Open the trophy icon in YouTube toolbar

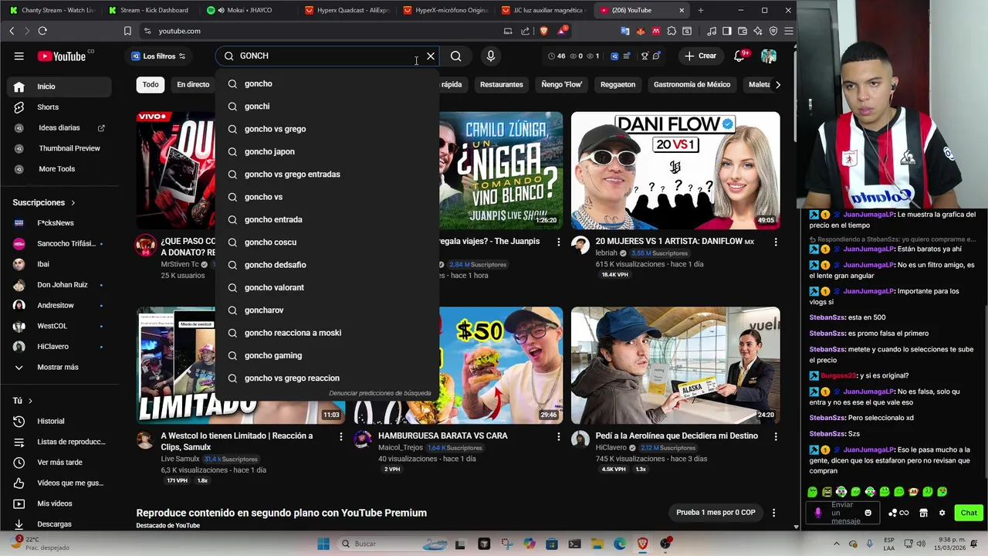pyautogui.click(x=645, y=56)
